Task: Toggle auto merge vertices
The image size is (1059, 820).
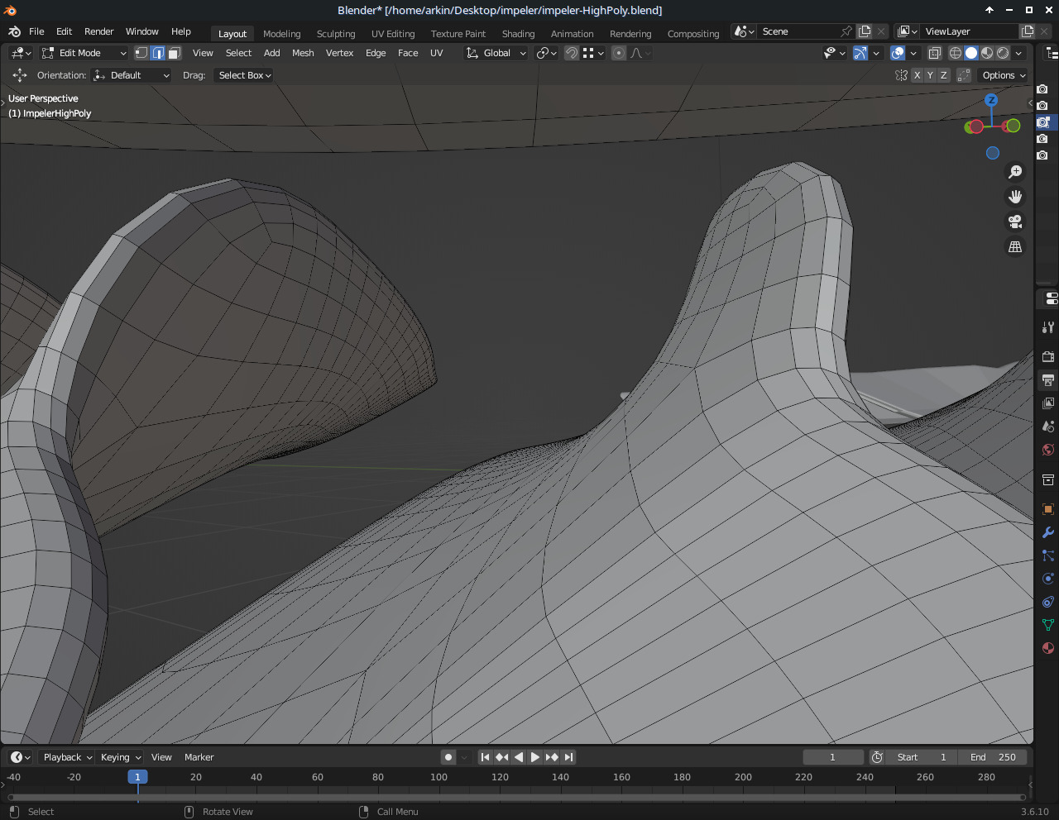Action: (964, 75)
